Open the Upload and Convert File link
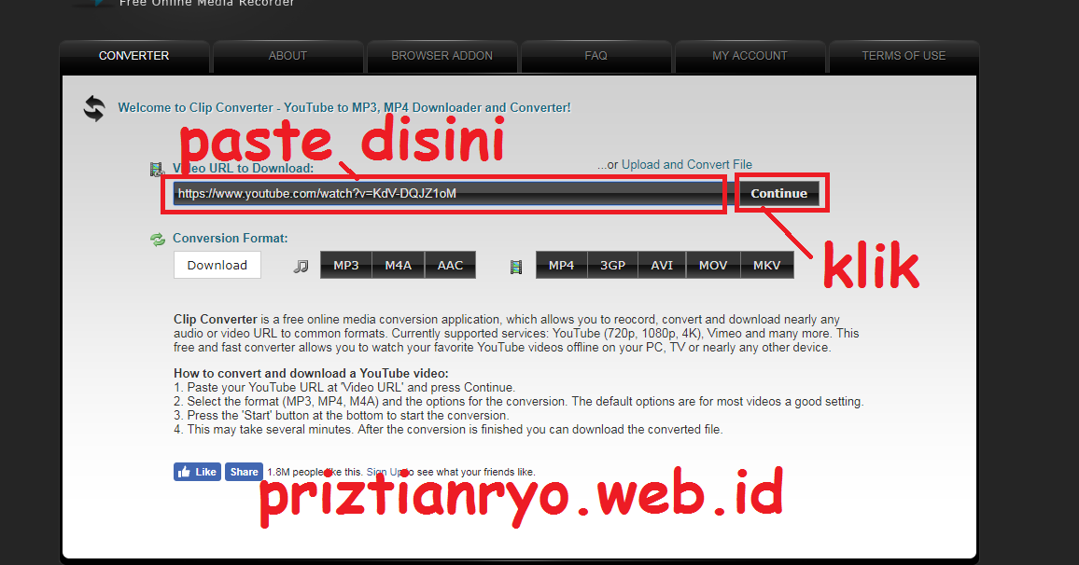This screenshot has width=1079, height=565. pyautogui.click(x=687, y=165)
